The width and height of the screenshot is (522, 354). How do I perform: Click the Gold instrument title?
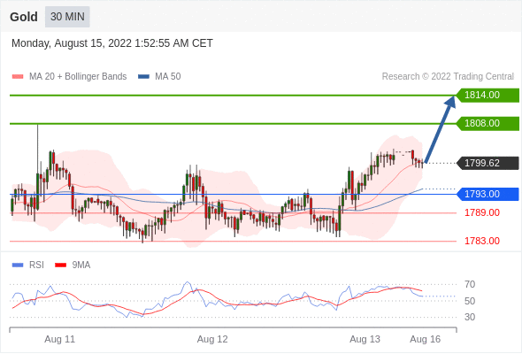(x=24, y=17)
